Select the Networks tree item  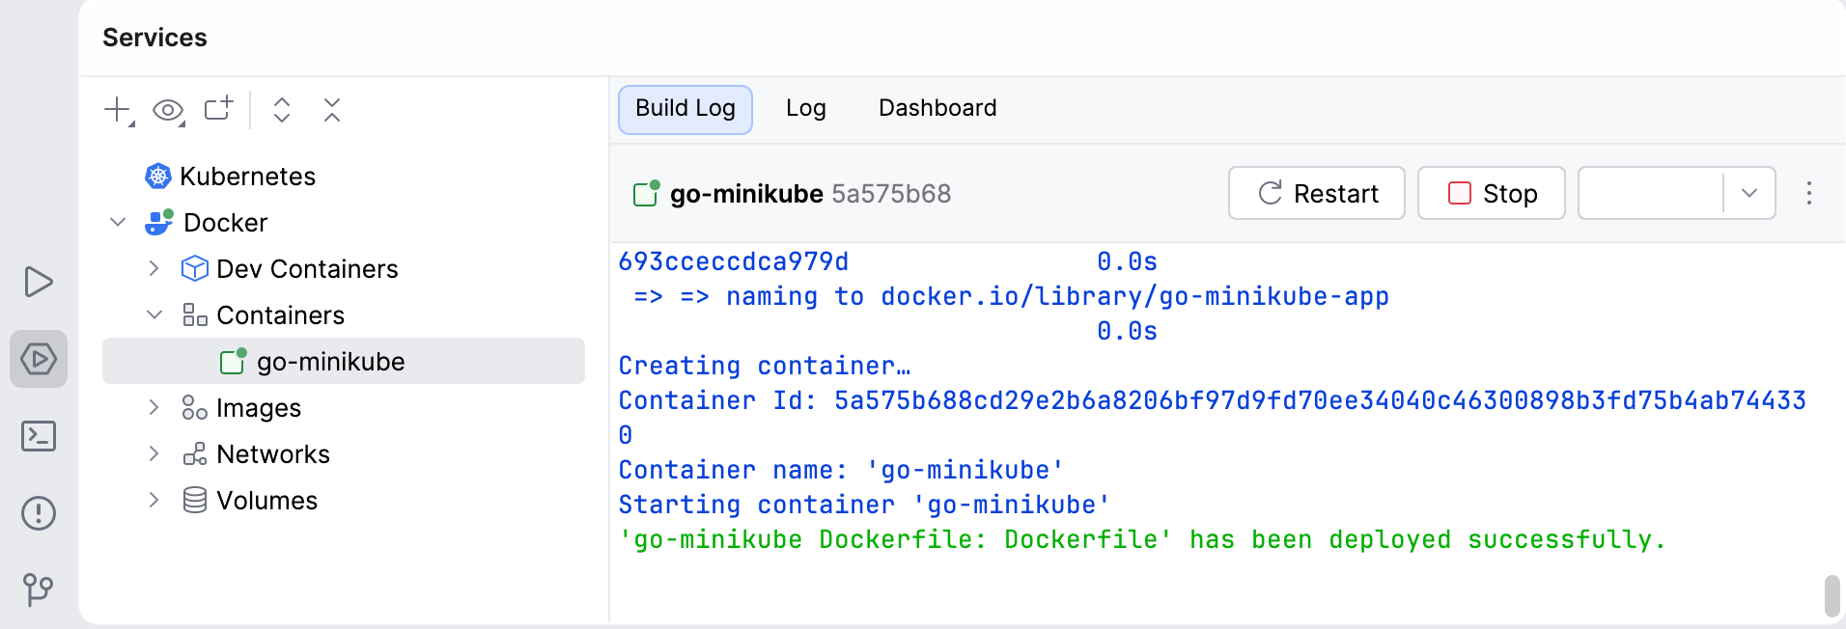pyautogui.click(x=273, y=454)
